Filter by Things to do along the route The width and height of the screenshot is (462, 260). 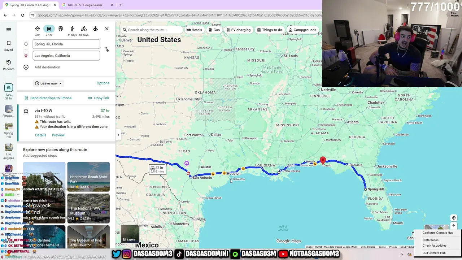coord(270,30)
